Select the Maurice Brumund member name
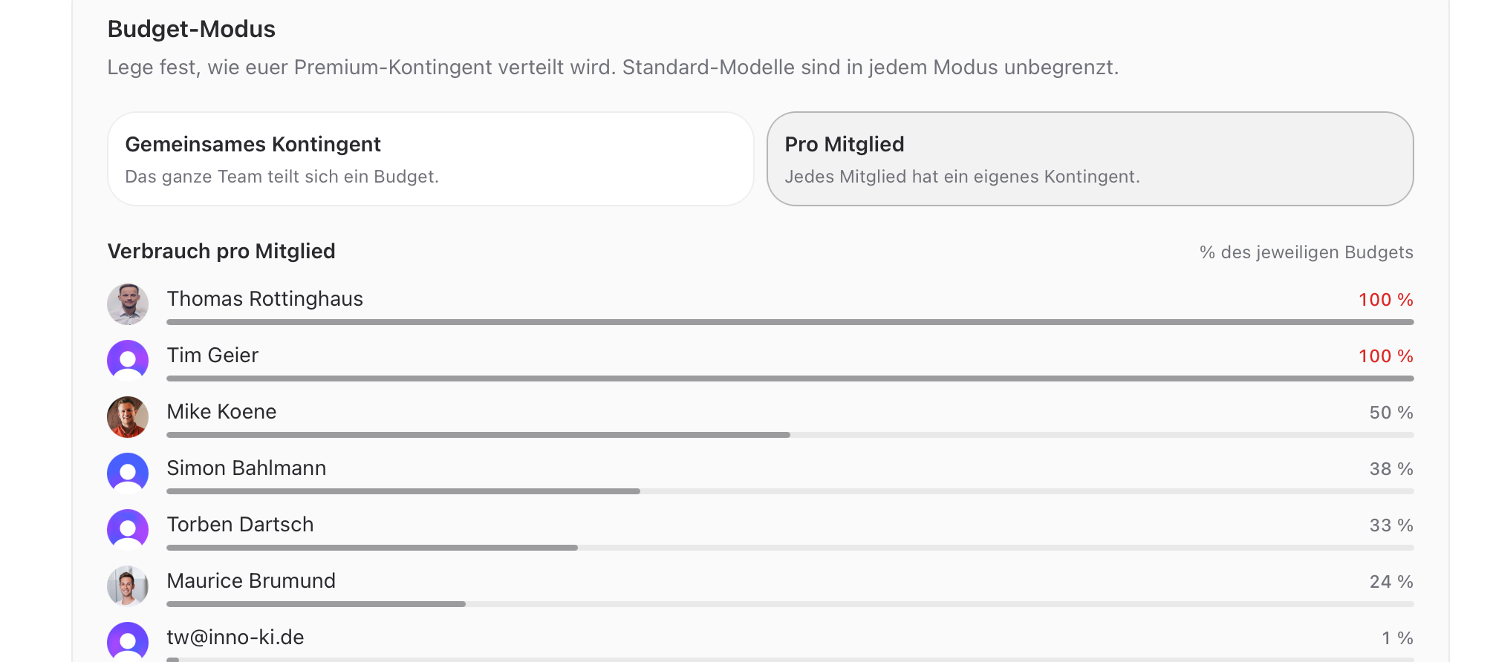This screenshot has height=662, width=1493. [x=251, y=580]
